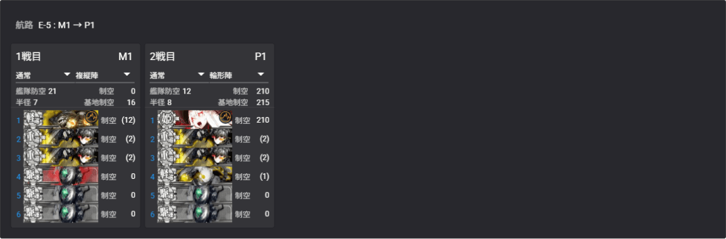Screen dimensions: 726x239
Task: Click the 軽 class badge on M1 ship 1
Action: pos(32,120)
